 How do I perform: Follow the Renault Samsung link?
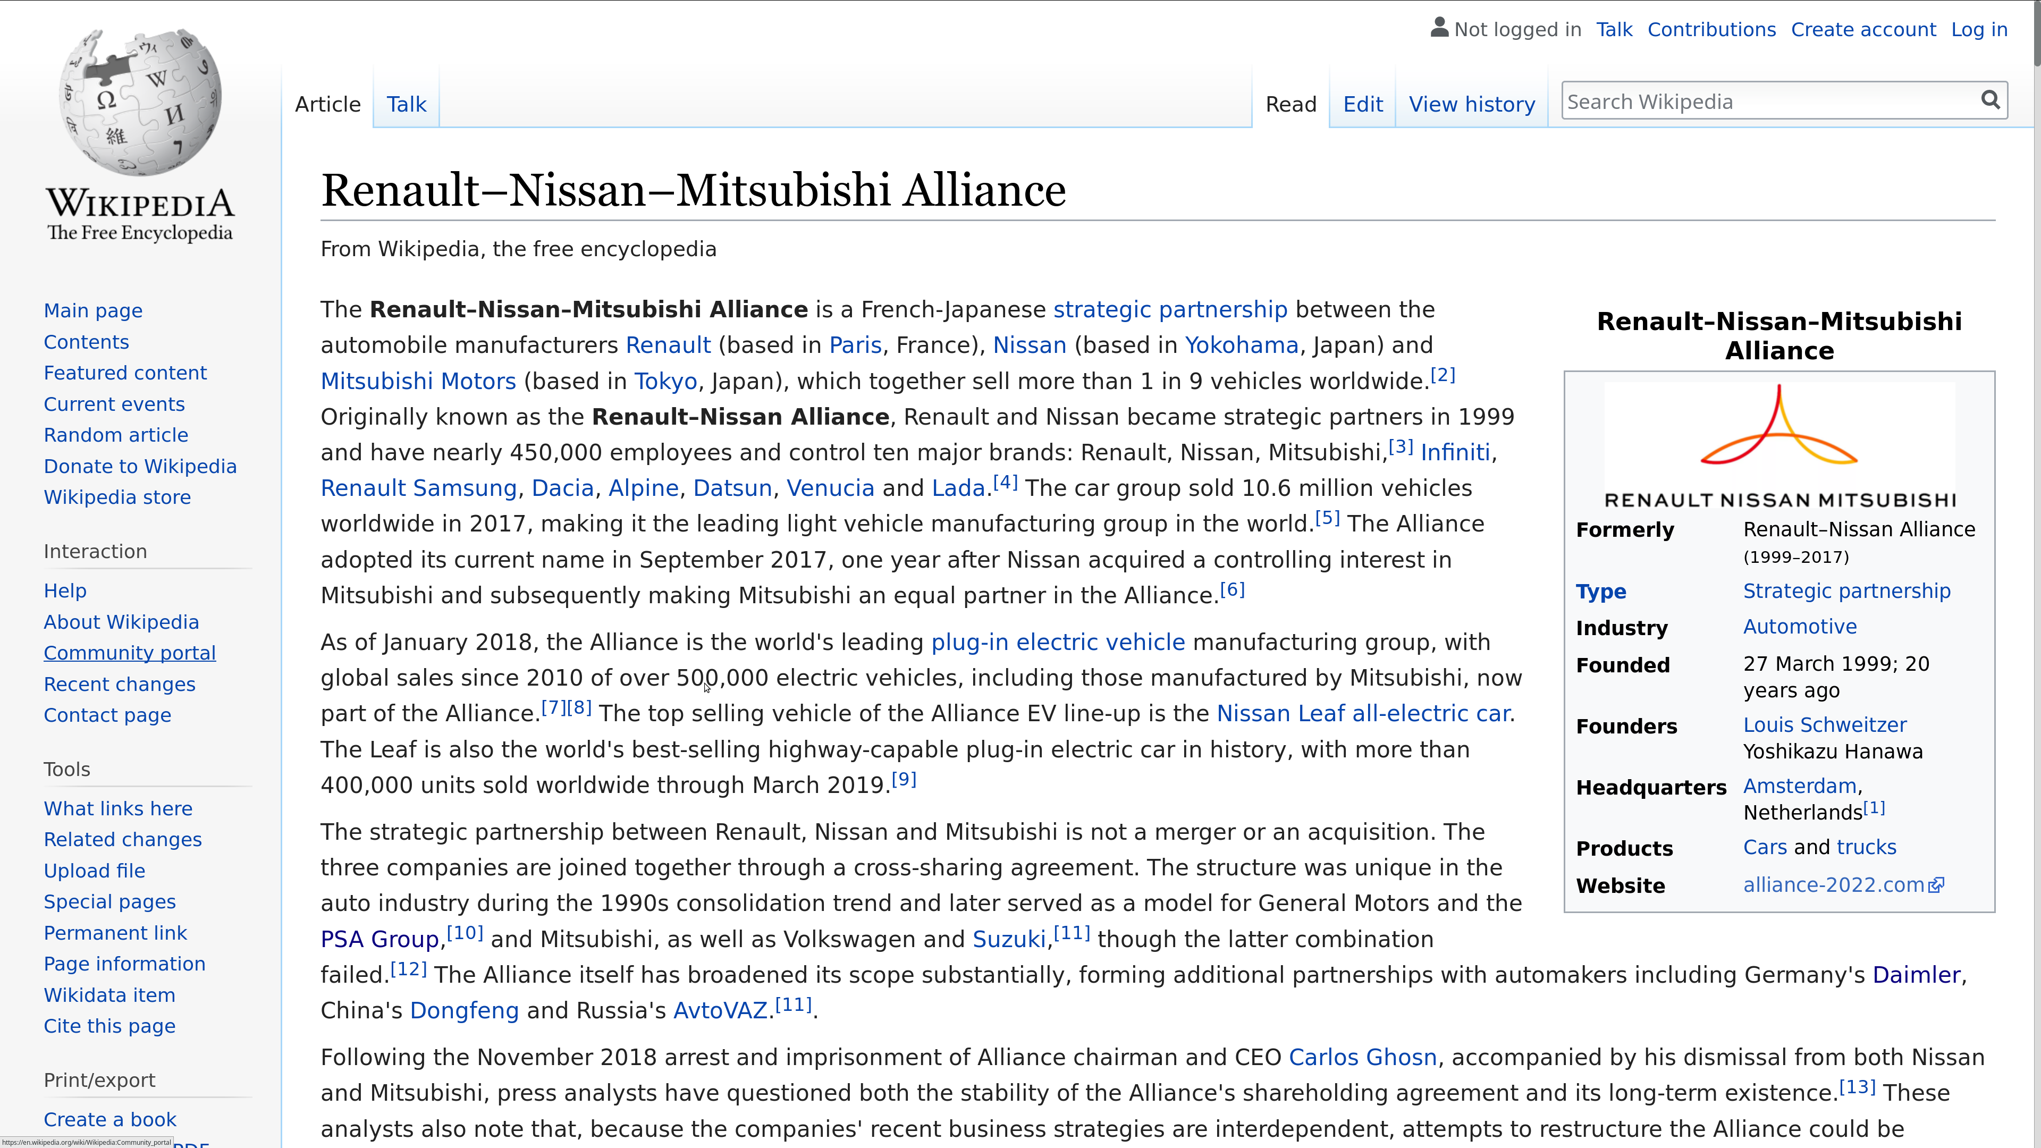(x=418, y=488)
